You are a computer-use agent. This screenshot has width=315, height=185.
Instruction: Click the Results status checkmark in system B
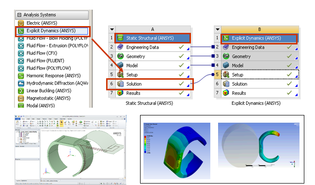click(x=289, y=93)
